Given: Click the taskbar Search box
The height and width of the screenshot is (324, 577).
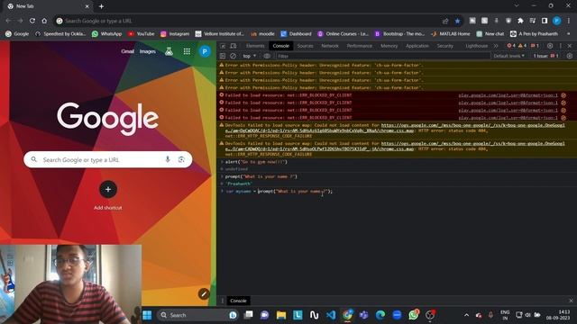Looking at the screenshot, I should (x=197, y=315).
